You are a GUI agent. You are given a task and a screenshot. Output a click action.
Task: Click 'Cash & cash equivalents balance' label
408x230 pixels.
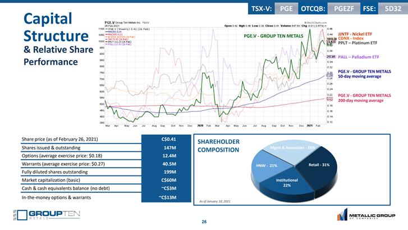coord(66,188)
